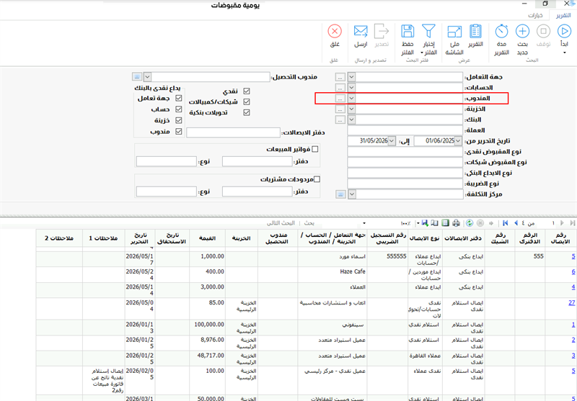Open receipt link 2 valued 8,976.00
Screen dimensions: 577x401
[573, 340]
